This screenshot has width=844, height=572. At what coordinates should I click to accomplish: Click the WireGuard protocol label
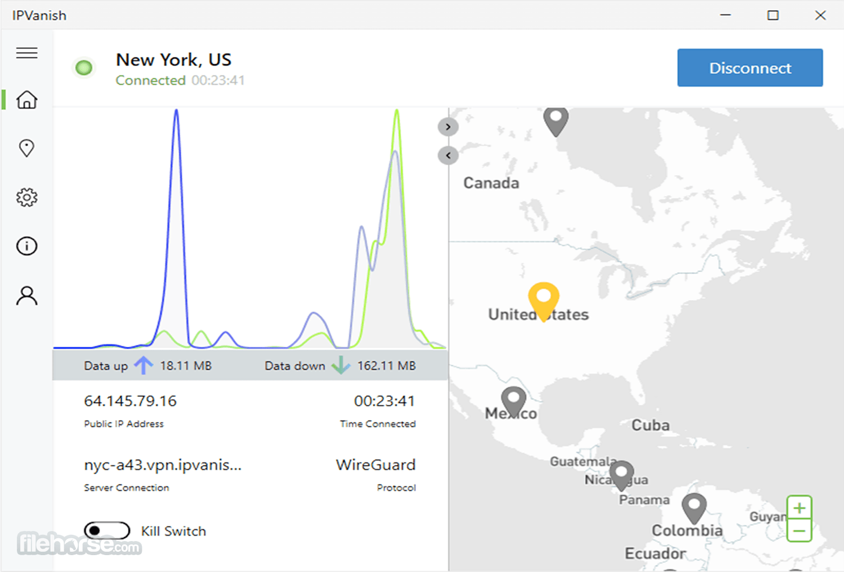(376, 465)
